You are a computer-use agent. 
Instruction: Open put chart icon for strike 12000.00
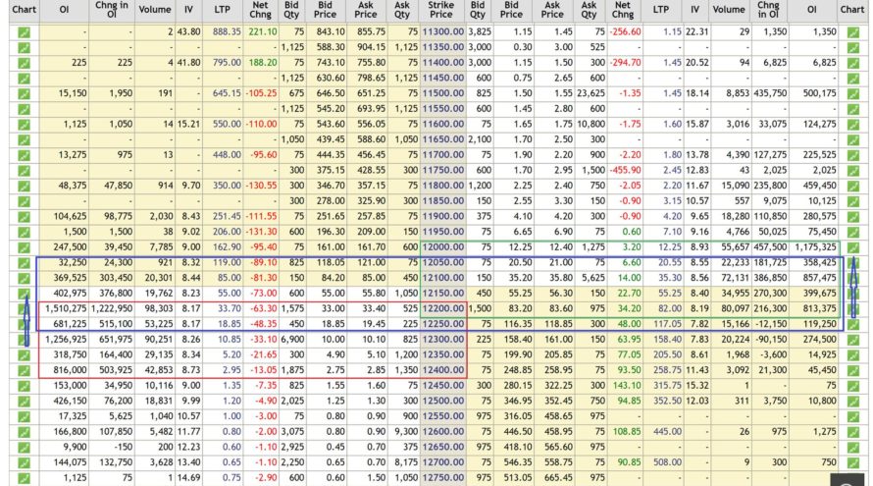coord(853,247)
